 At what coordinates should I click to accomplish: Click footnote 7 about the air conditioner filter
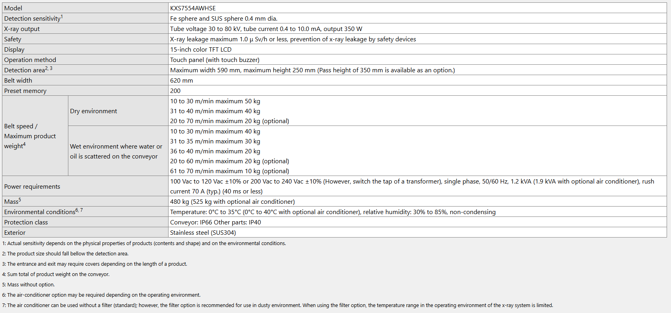[277, 305]
